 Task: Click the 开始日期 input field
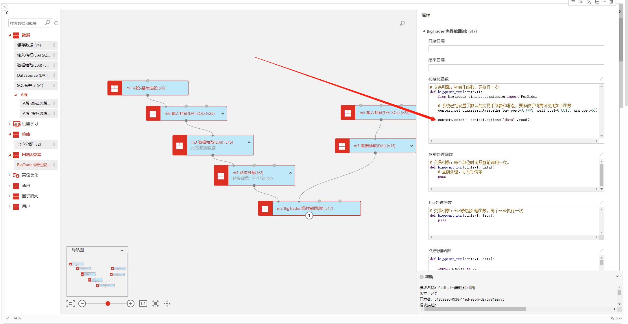coord(516,49)
